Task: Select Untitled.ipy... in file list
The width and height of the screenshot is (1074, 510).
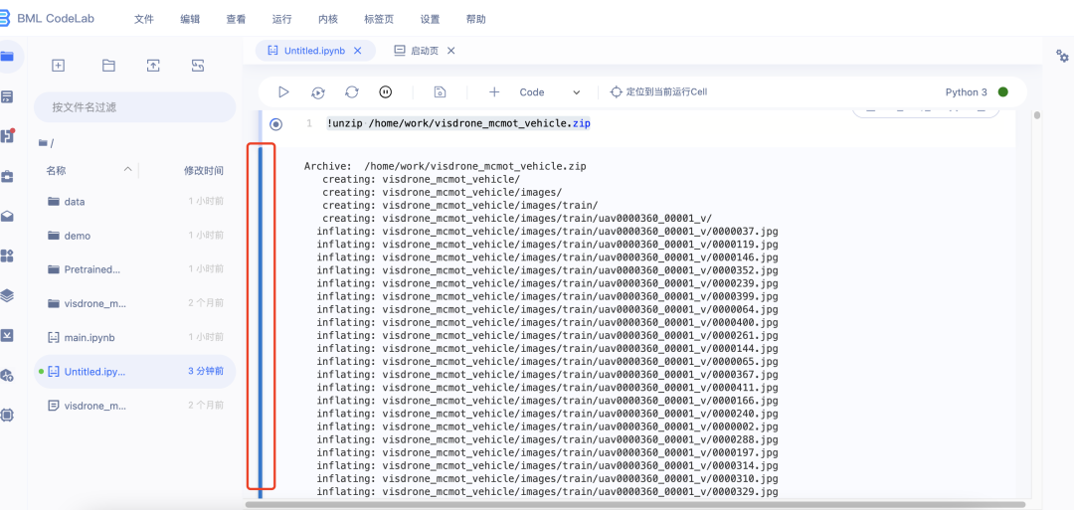Action: pos(134,372)
